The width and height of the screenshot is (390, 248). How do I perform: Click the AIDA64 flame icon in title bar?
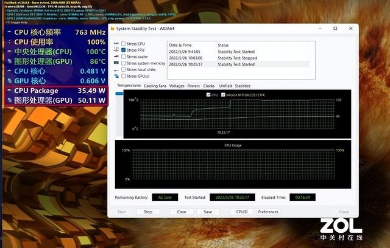tap(112, 29)
